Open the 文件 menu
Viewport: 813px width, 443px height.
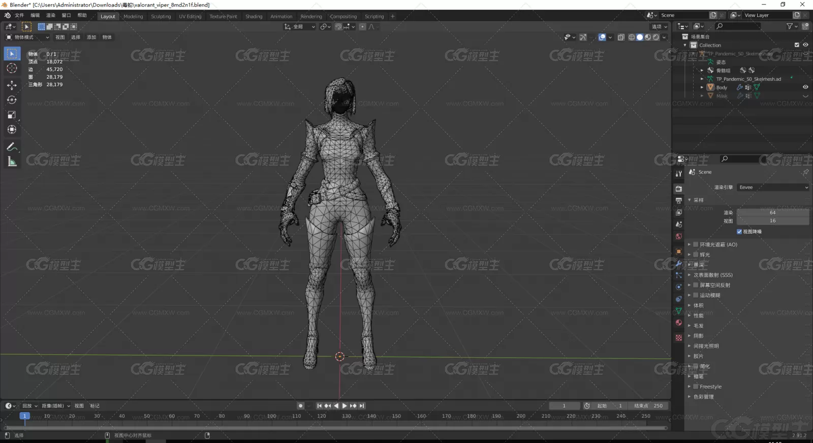pyautogui.click(x=19, y=15)
